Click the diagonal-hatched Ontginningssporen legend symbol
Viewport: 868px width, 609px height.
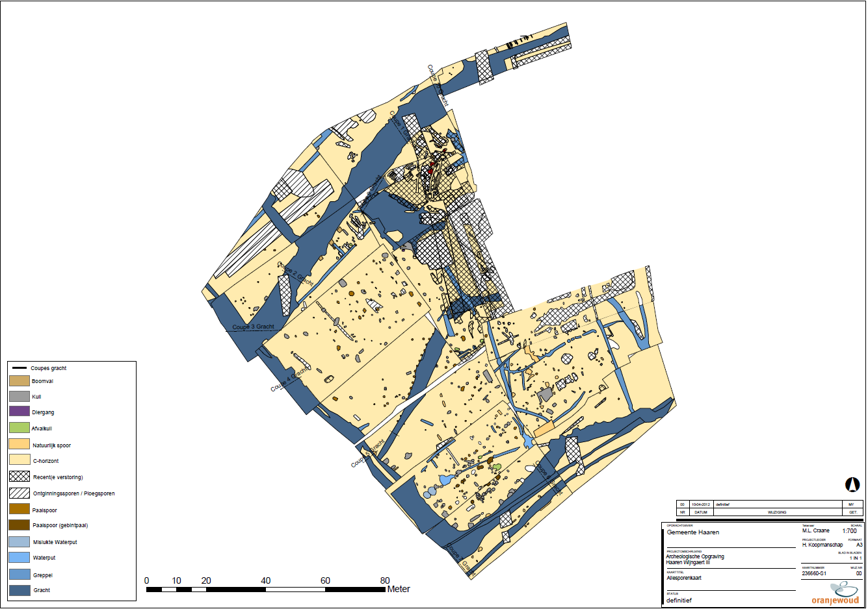tap(20, 493)
